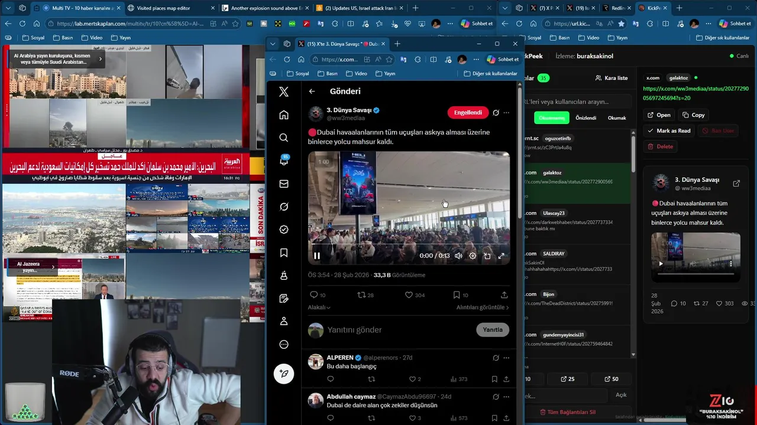
Task: Switch to the Multi TV browser tab
Action: (78, 8)
